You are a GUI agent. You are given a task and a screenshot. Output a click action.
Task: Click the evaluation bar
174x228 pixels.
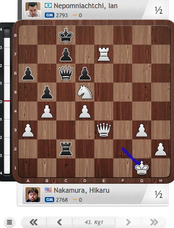click(x=7, y=101)
